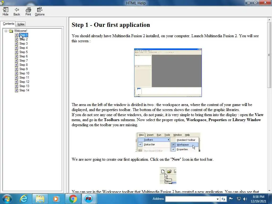Click the HTML Help title bar icon
Image resolution: width=272 pixels, height=204 pixels.
point(2,3)
